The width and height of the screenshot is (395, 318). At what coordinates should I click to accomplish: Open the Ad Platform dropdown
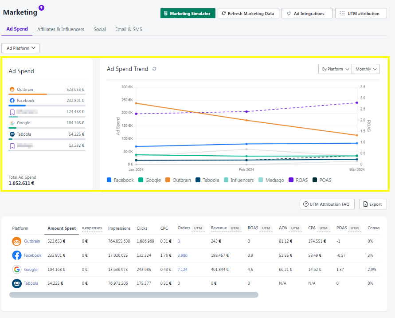click(x=20, y=48)
